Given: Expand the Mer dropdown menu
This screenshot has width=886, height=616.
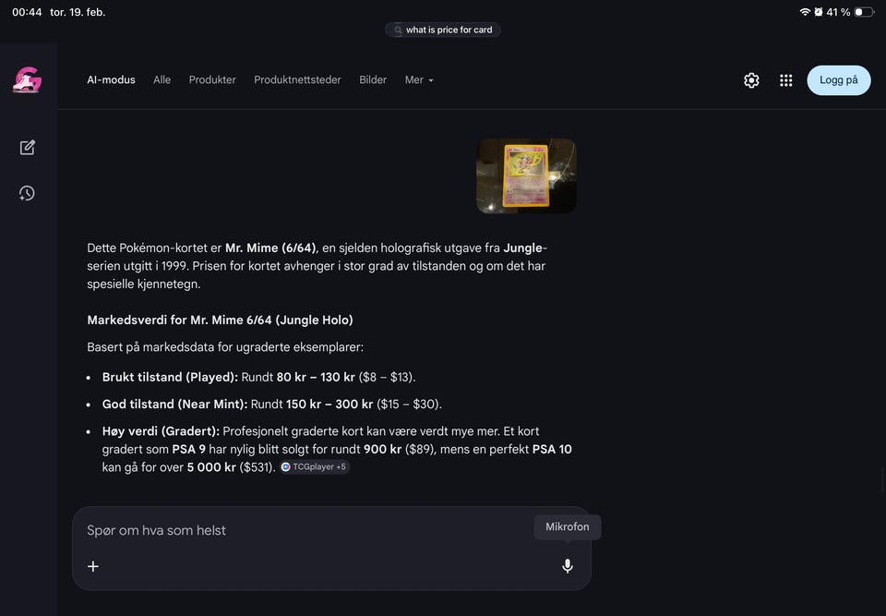Looking at the screenshot, I should tap(419, 79).
